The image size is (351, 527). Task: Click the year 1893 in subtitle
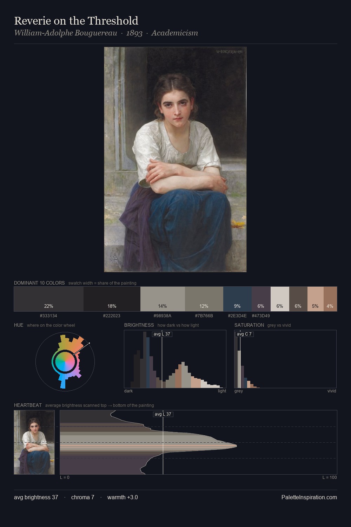[134, 33]
